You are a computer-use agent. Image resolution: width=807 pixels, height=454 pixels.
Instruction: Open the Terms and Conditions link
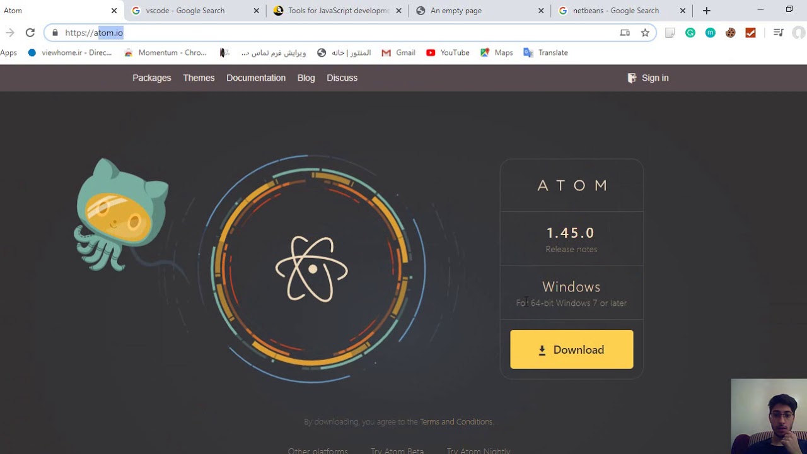click(x=456, y=422)
